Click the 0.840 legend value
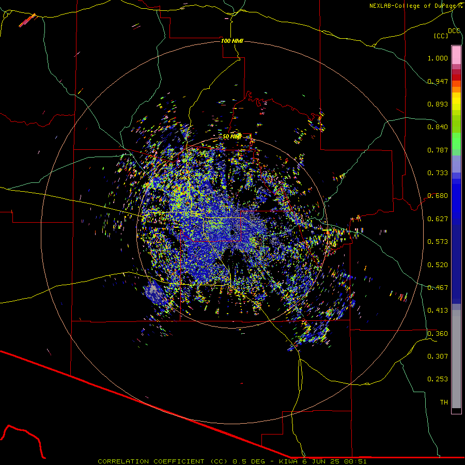The width and height of the screenshot is (465, 465). pyautogui.click(x=438, y=127)
